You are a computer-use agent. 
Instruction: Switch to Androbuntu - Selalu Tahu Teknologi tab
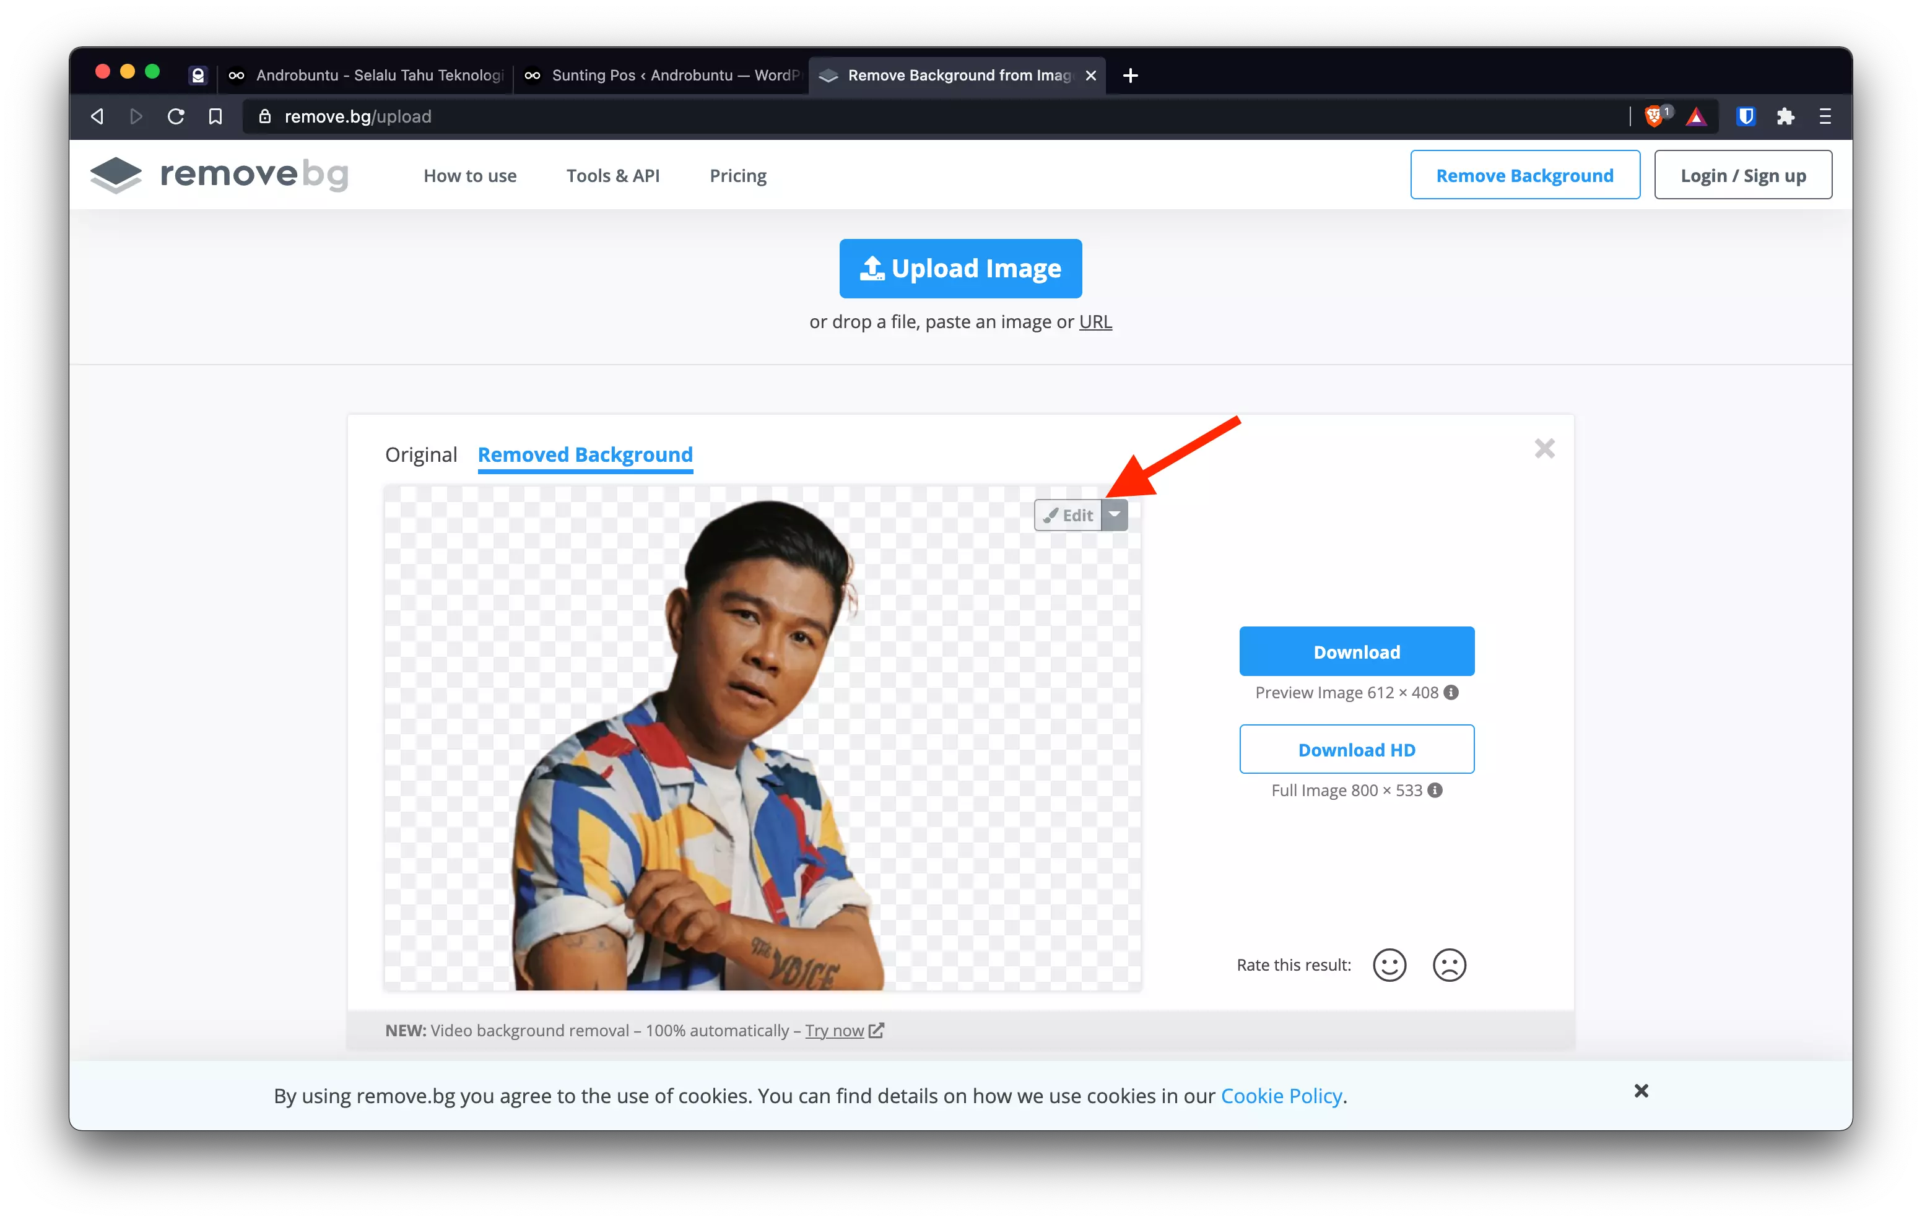coord(365,75)
